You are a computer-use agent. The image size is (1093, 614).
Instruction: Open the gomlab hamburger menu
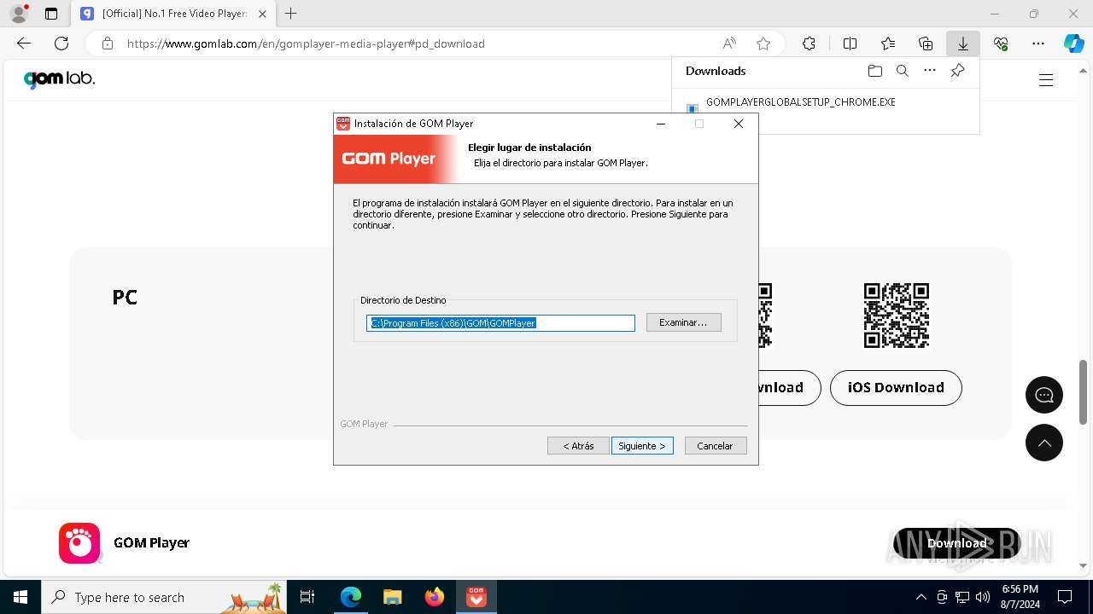pos(1046,80)
